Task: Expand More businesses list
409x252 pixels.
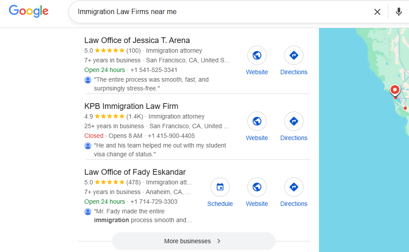Action: click(x=193, y=241)
